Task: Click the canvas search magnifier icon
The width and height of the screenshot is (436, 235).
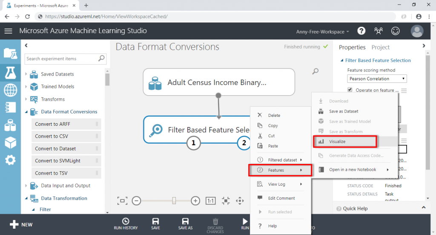Action: [x=316, y=71]
